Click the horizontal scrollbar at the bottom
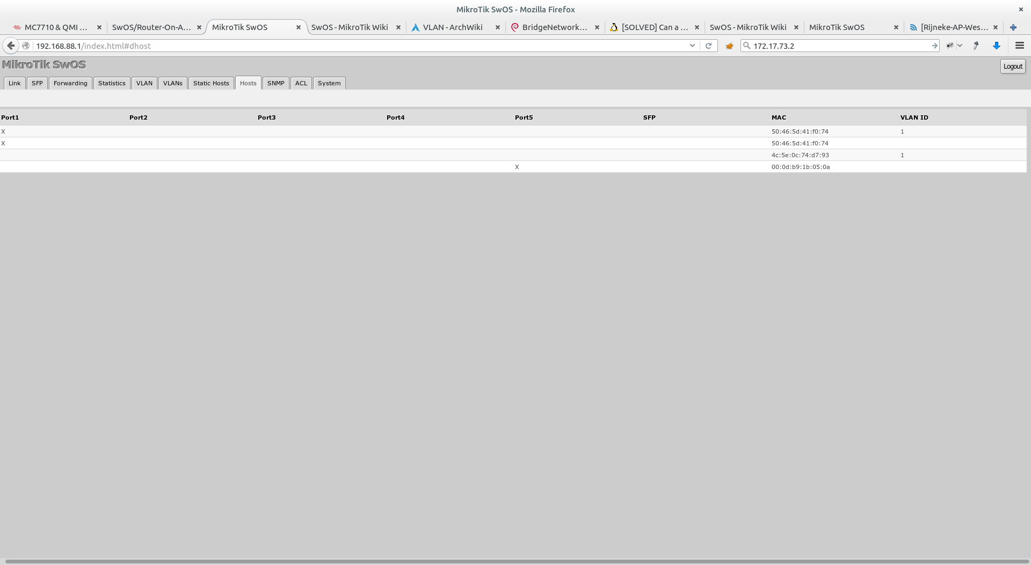 coord(515,561)
